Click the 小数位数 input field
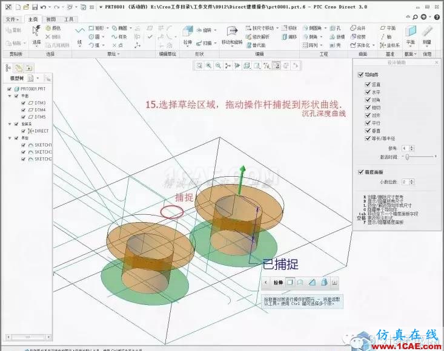 pos(405,182)
